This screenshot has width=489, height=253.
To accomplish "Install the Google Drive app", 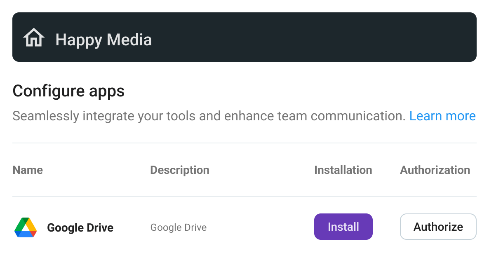I will (343, 227).
